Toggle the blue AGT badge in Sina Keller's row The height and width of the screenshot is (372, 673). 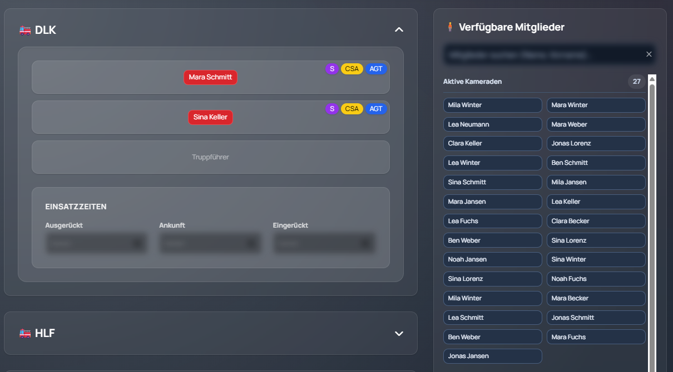coord(376,109)
